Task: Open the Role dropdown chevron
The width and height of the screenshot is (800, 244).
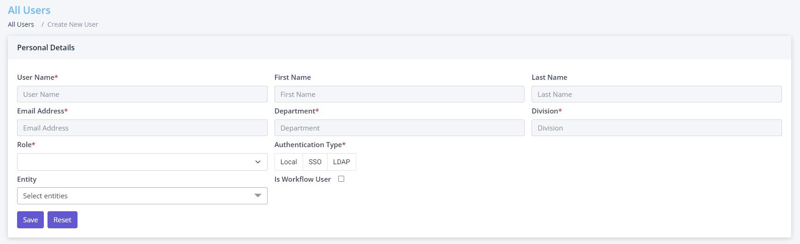Action: pos(258,162)
